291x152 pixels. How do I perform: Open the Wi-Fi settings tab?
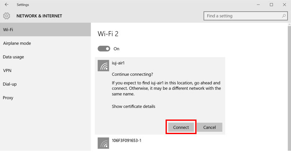45,30
